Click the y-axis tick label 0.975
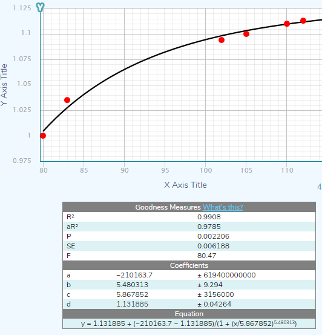Viewport: 322px width, 335px height. point(22,161)
